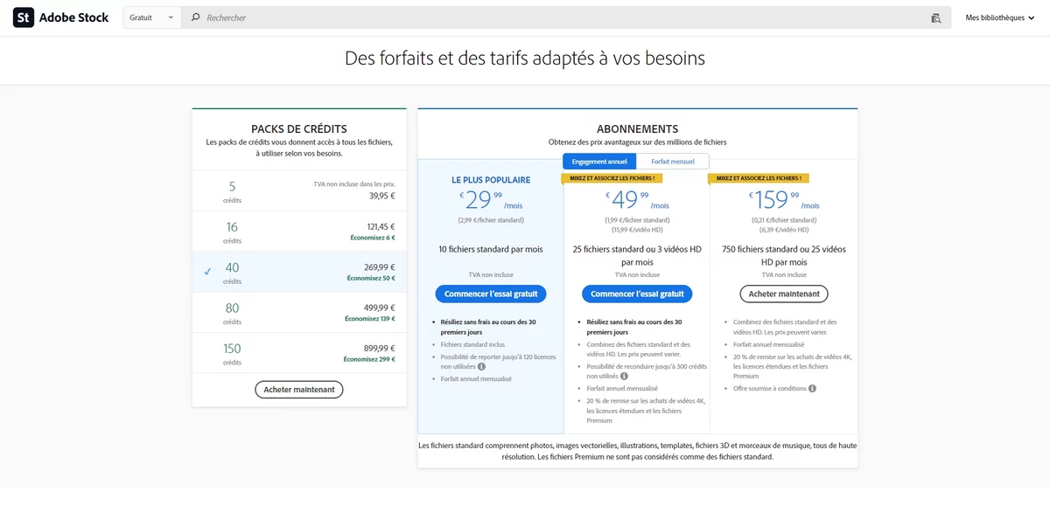Switch to Forfait mensuel tab

[673, 162]
